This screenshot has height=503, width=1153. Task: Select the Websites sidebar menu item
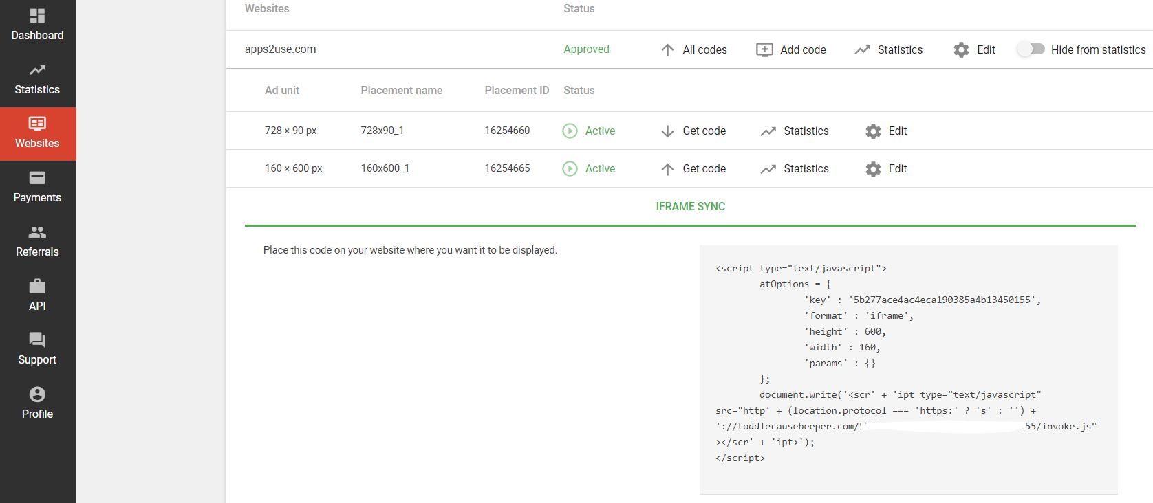coord(37,133)
